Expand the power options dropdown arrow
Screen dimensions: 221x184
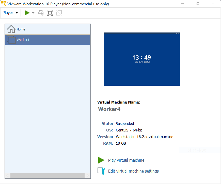(x=33, y=13)
